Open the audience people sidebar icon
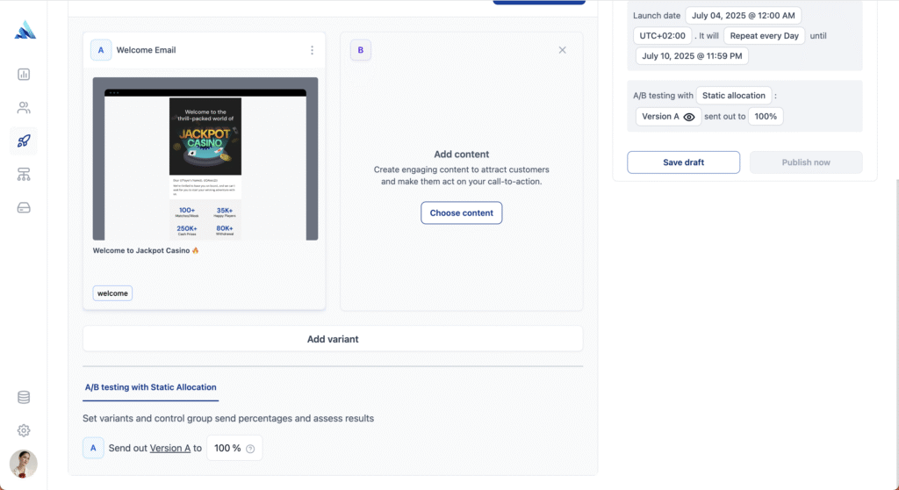Screen dimensions: 899x490 pos(24,107)
